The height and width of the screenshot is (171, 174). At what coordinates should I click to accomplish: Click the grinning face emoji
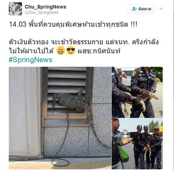coord(61,50)
